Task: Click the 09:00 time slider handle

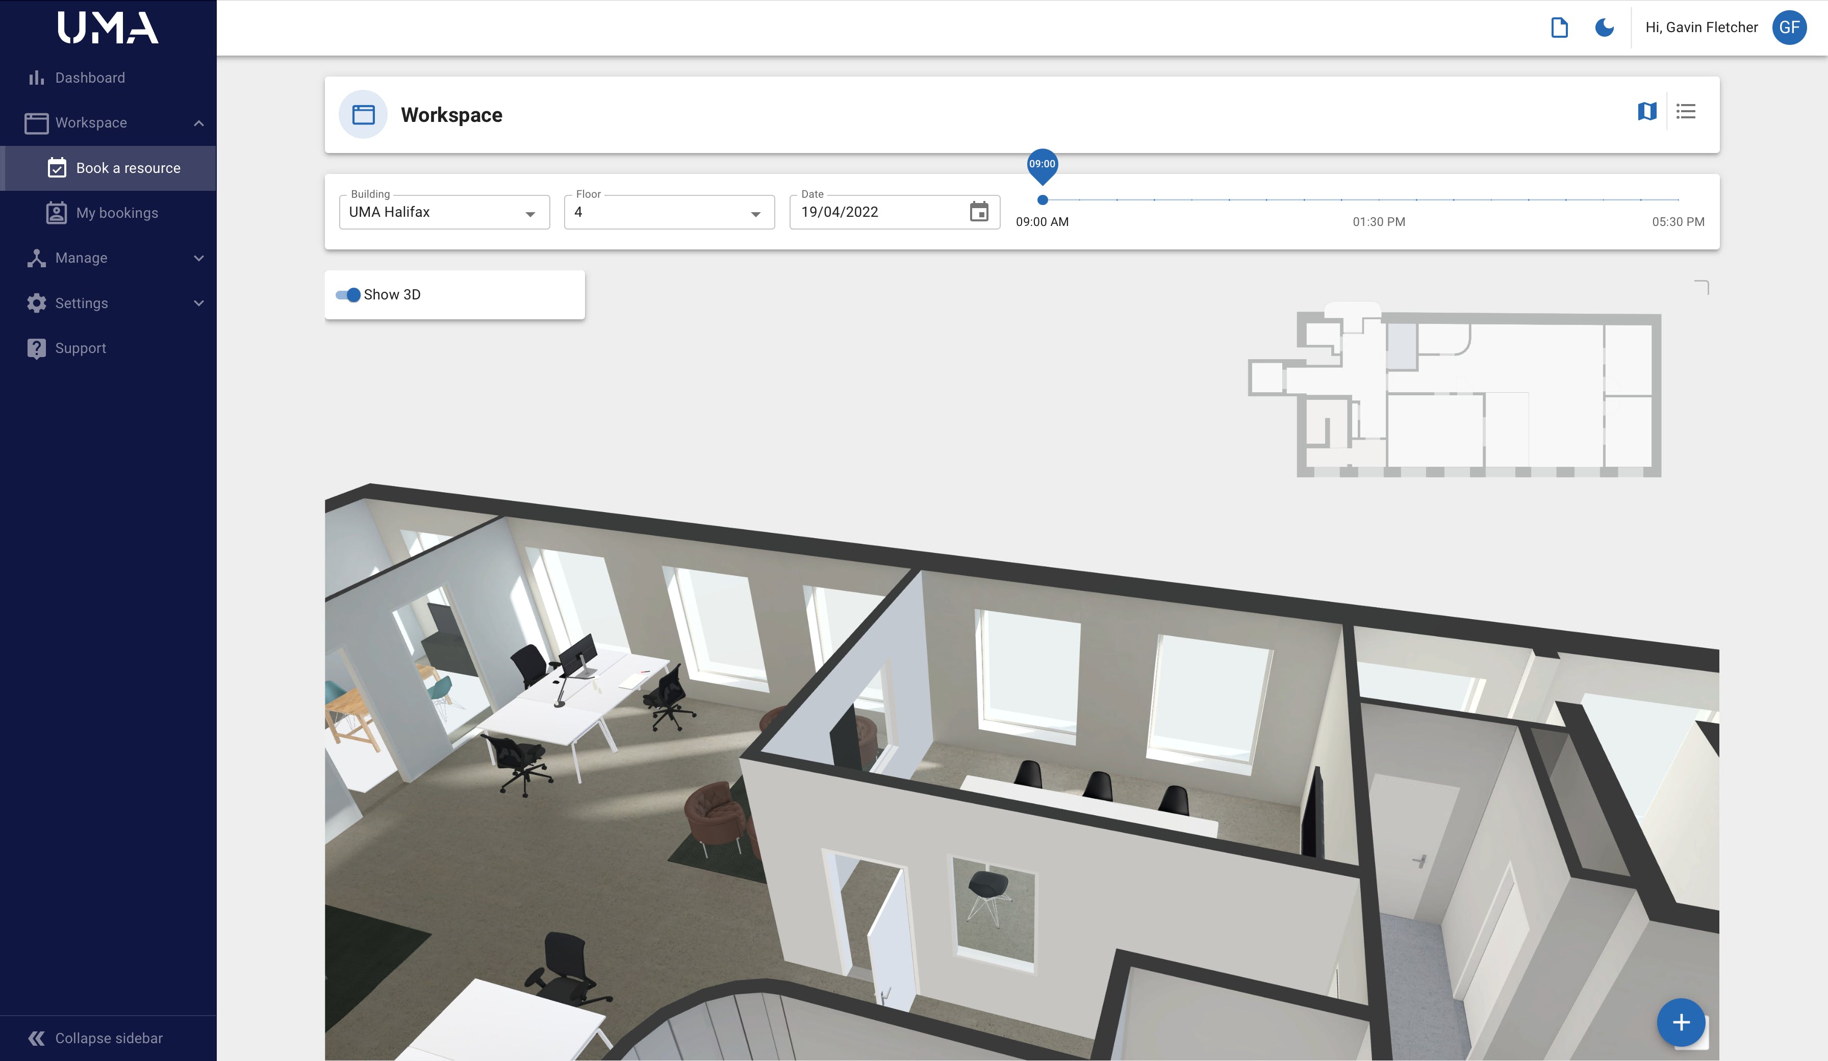Action: tap(1043, 199)
